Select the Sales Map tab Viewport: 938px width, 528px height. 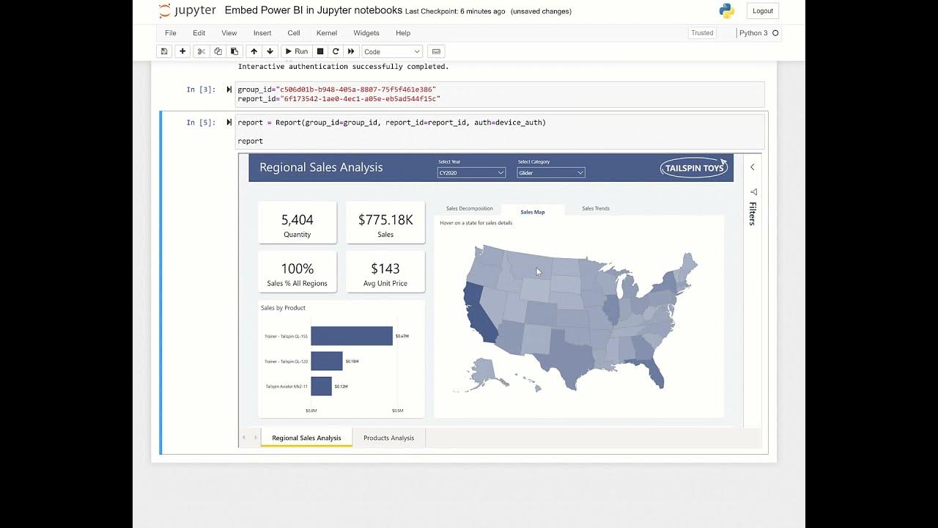[x=533, y=211]
